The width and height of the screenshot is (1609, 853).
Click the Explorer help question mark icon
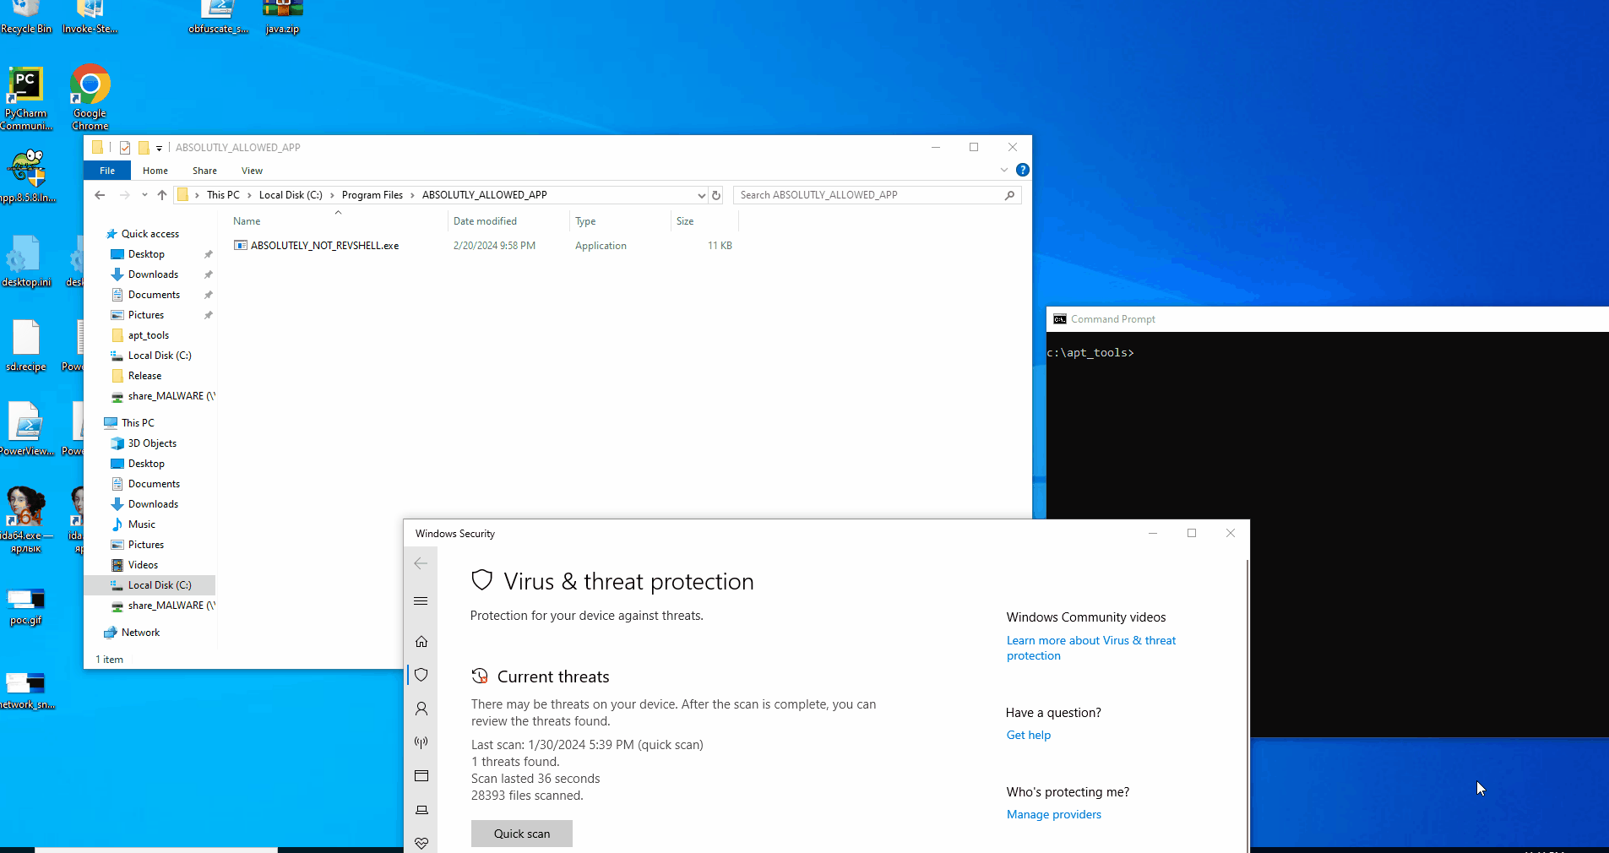[1022, 170]
